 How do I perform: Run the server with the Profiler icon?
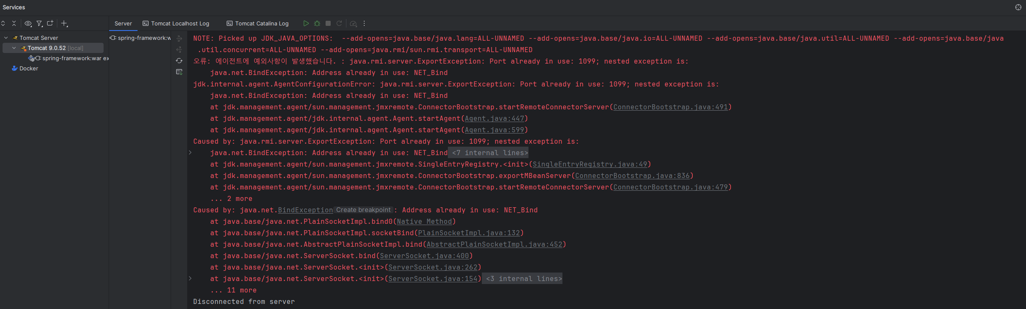coord(354,24)
